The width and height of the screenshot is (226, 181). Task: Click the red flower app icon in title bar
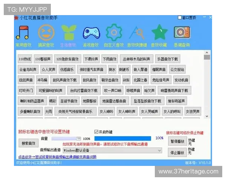tap(16, 18)
